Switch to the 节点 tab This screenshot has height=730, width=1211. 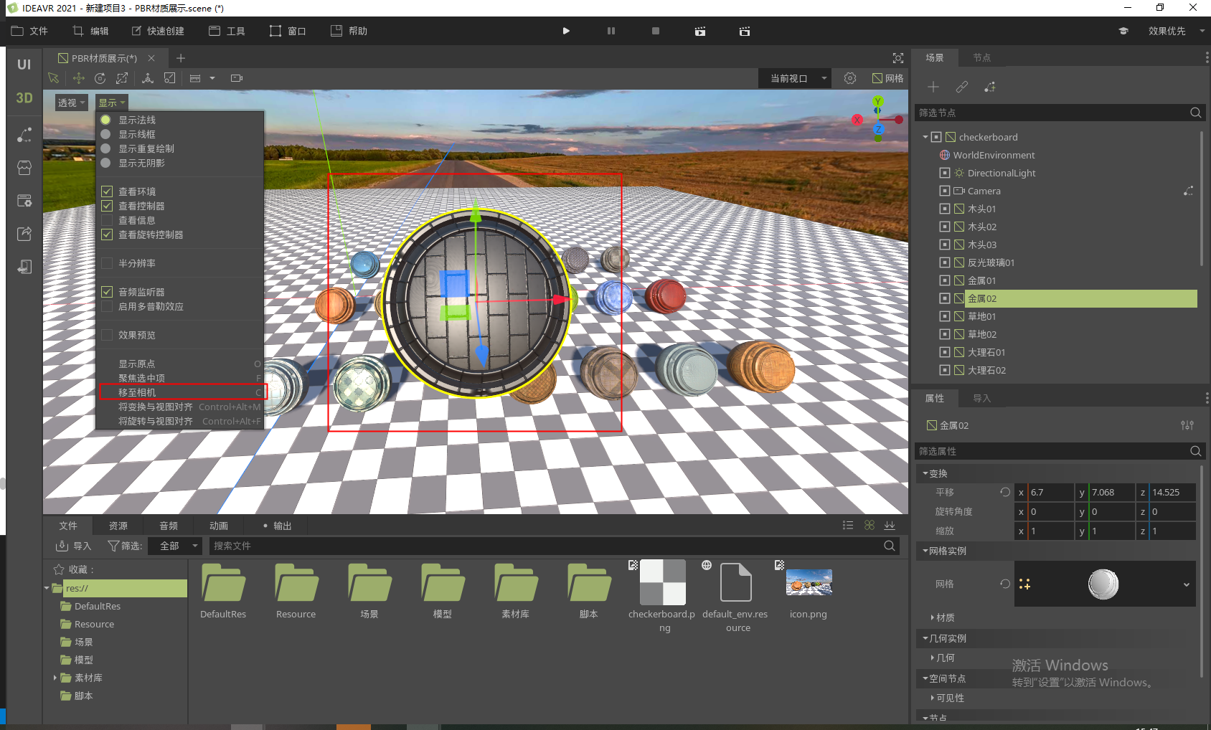point(981,57)
